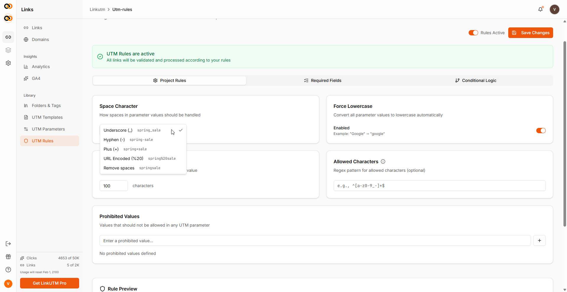Open Links in sidebar
This screenshot has height=292, width=567.
pos(50,28)
